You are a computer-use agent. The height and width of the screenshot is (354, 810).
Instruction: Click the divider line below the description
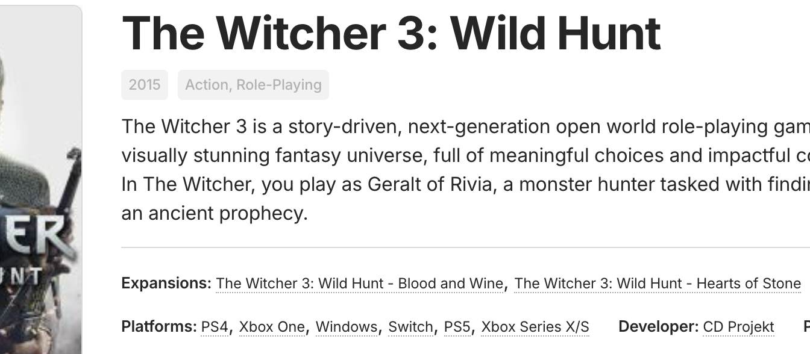[x=466, y=247]
